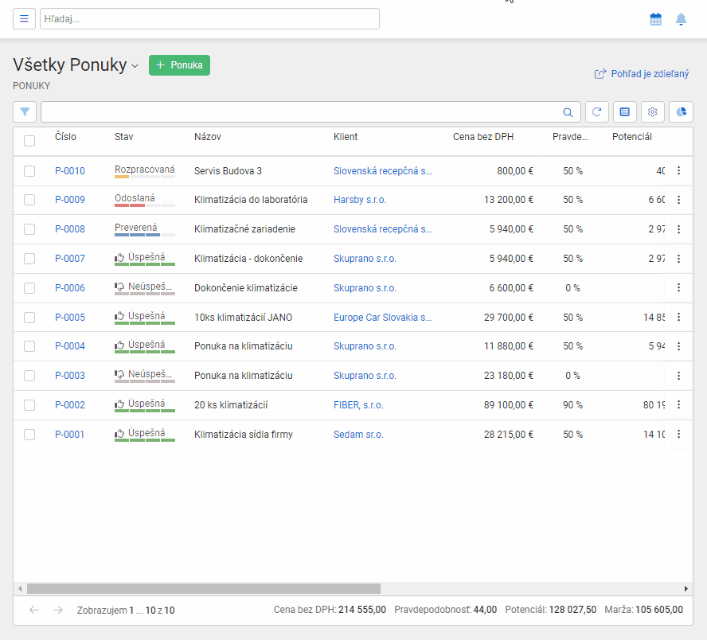
Task: Open row menu for P-0001
Action: pos(678,434)
